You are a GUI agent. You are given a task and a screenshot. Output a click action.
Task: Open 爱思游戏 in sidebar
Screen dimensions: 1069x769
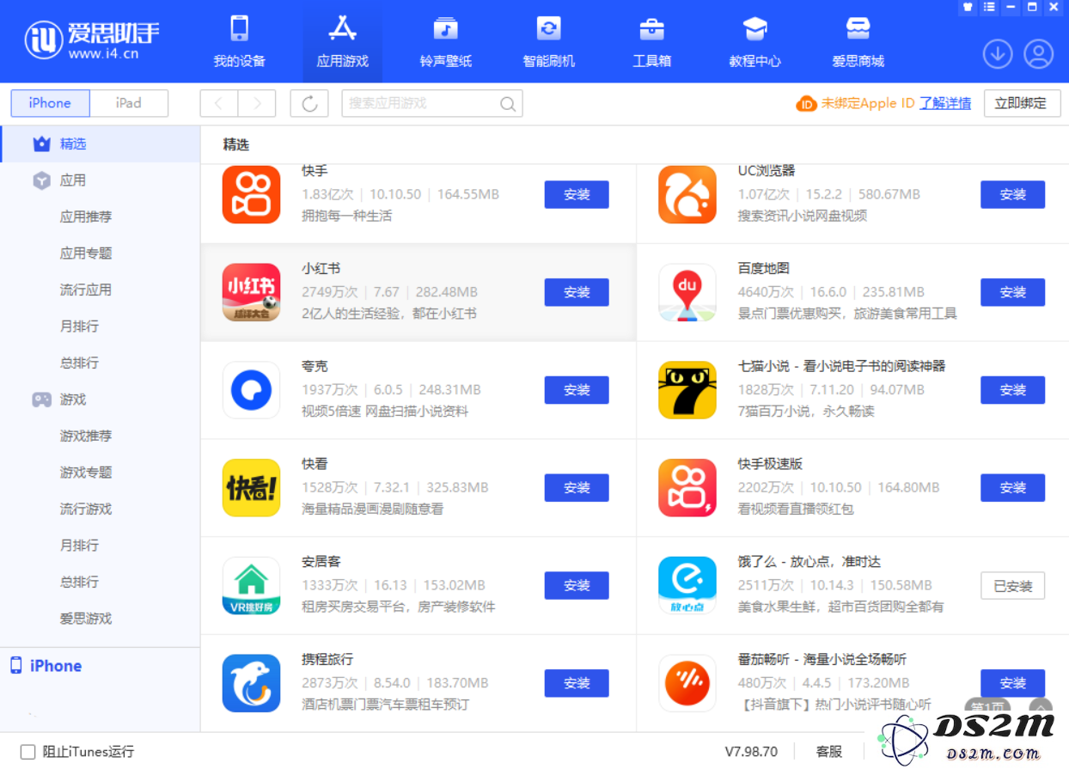click(86, 619)
